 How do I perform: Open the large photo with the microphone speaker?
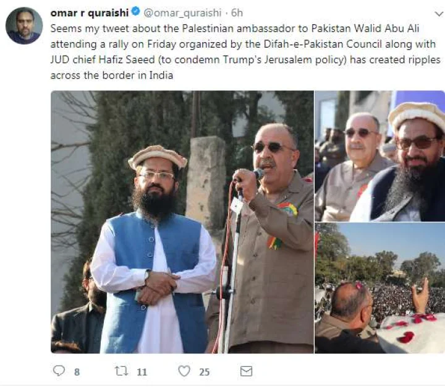coord(182,222)
